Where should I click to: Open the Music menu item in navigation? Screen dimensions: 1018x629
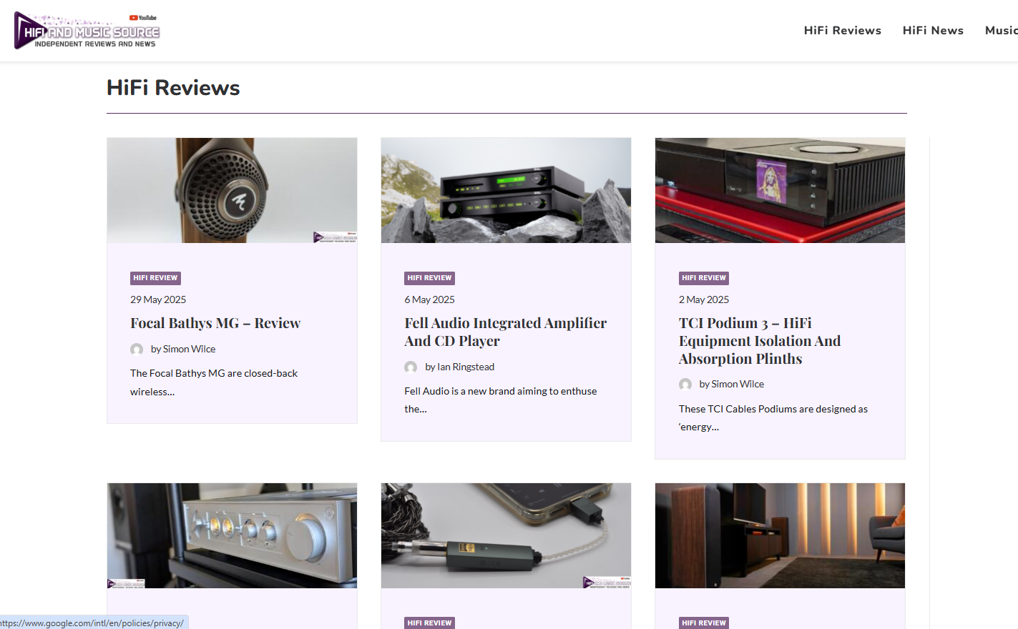1000,31
